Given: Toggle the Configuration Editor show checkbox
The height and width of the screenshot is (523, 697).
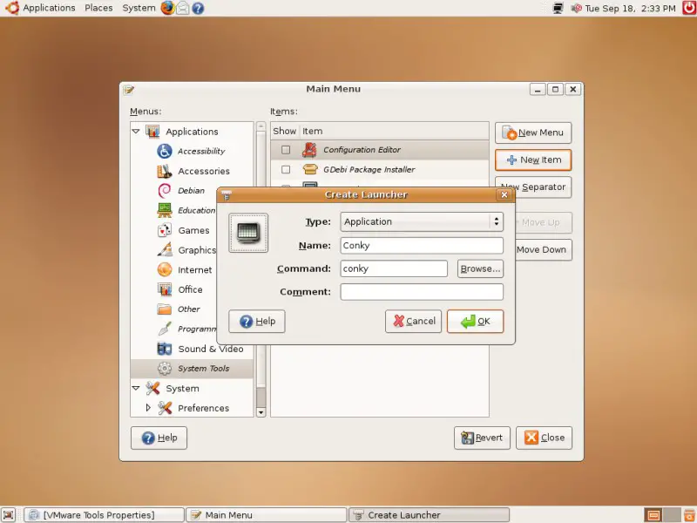Looking at the screenshot, I should 286,150.
